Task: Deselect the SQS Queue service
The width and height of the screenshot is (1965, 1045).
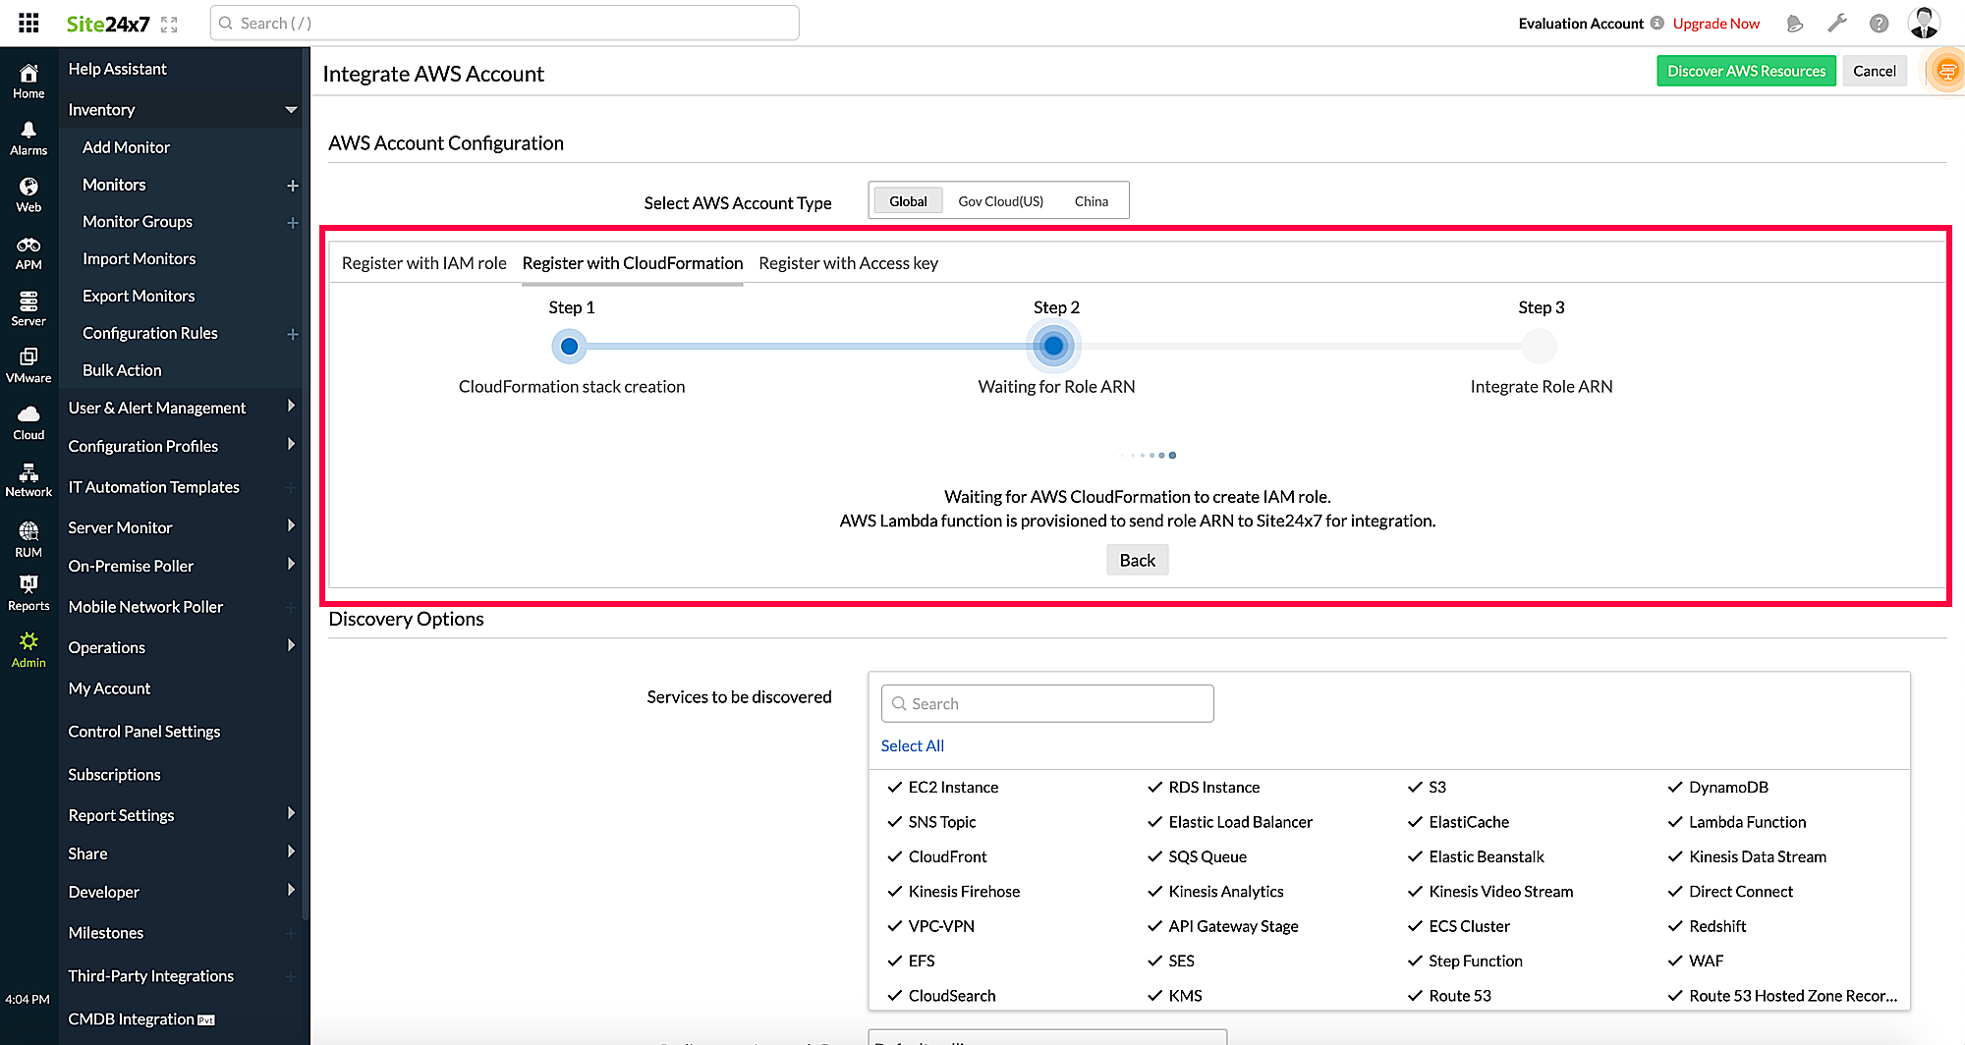Action: [x=1155, y=856]
